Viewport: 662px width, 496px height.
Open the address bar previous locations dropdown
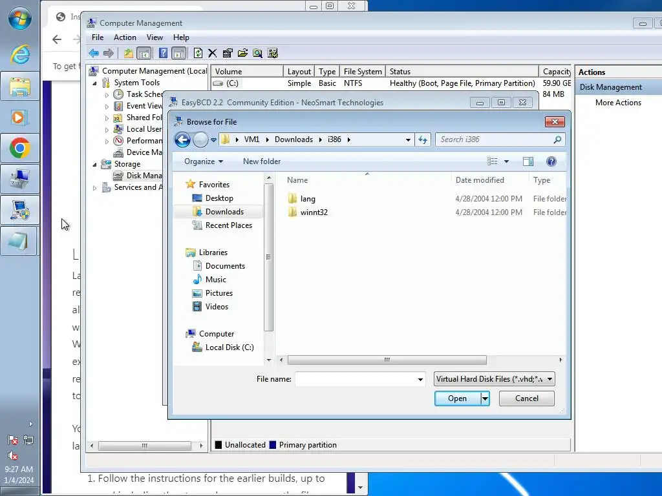pyautogui.click(x=408, y=139)
